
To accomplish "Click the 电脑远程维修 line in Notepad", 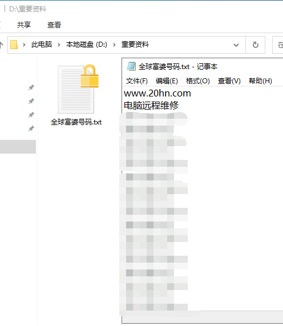I will [x=151, y=106].
